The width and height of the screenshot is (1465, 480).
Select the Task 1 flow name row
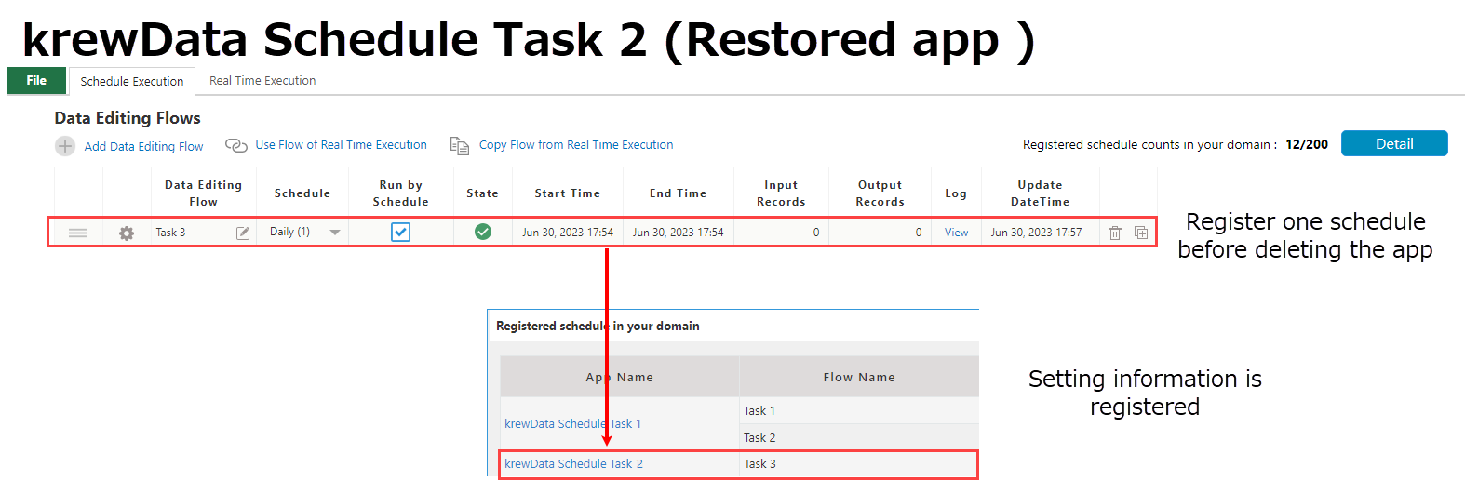858,410
